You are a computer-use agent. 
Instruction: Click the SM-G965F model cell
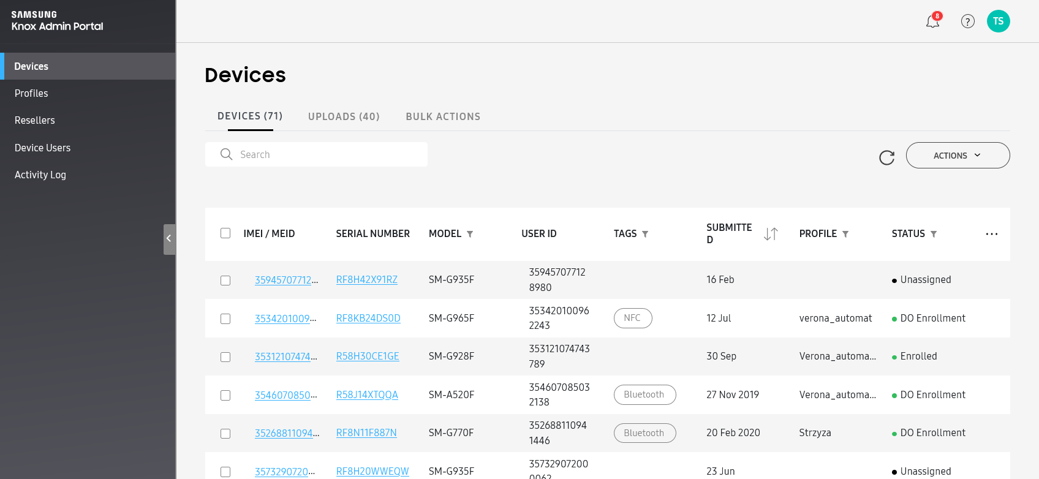[451, 318]
